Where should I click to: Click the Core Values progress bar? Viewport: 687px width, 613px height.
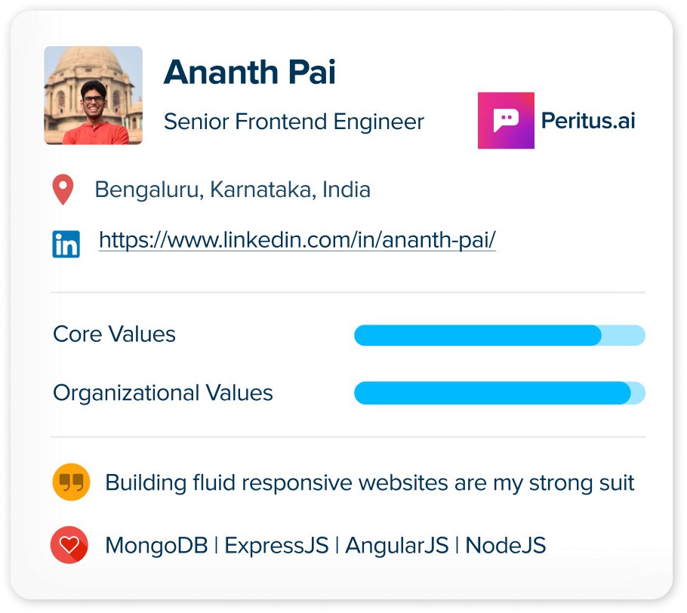coord(500,335)
